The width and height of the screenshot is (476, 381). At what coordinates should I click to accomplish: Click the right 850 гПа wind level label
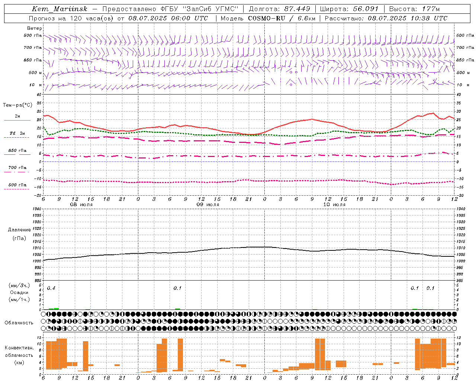click(465, 60)
